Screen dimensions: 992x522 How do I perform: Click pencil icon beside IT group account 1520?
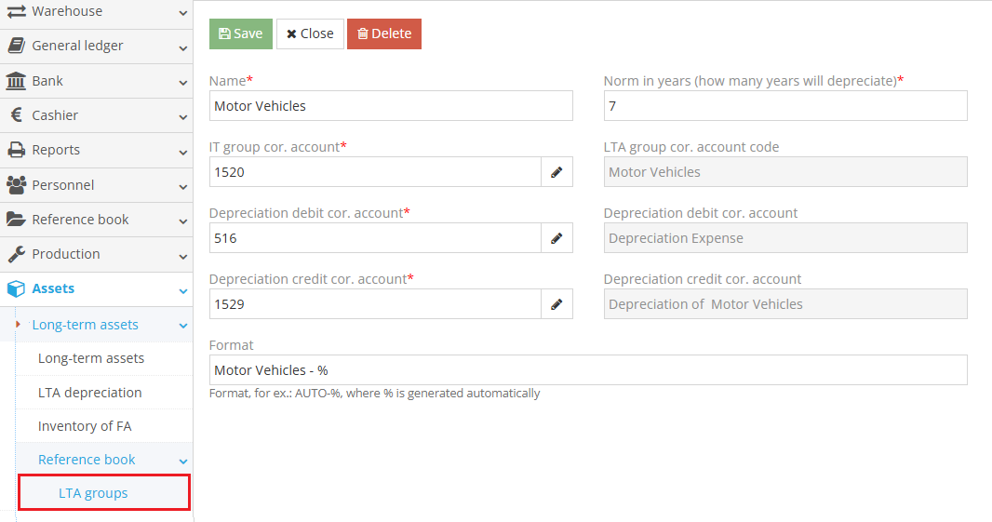pos(556,172)
